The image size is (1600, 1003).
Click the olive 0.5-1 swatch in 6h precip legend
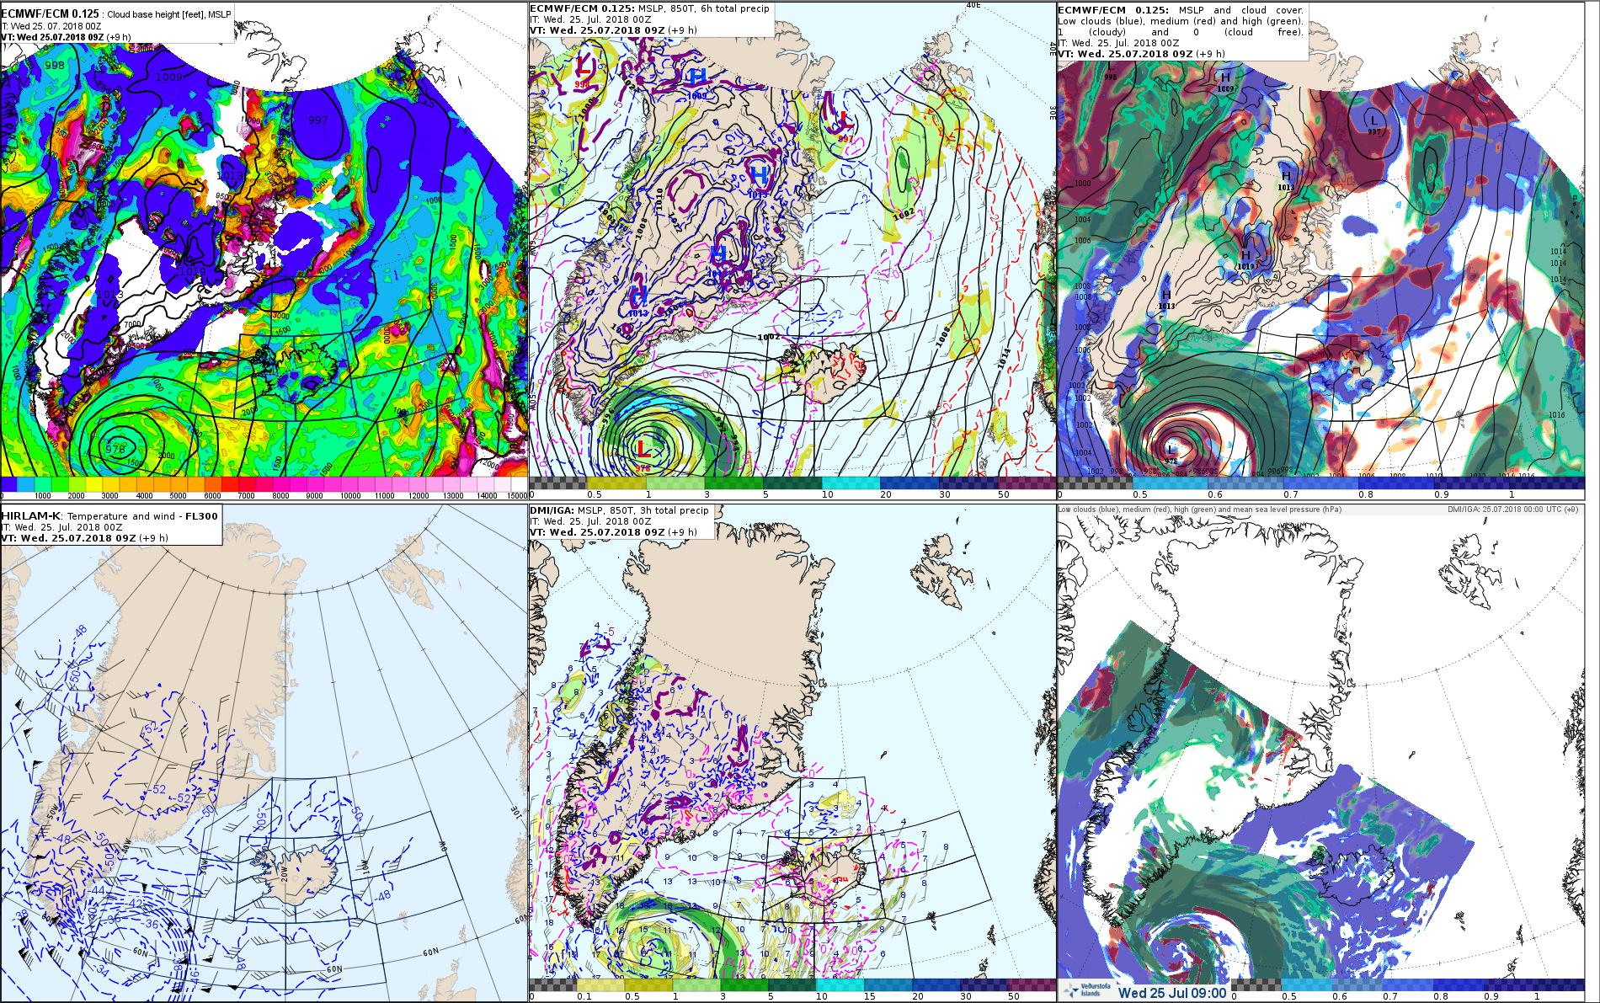[617, 484]
